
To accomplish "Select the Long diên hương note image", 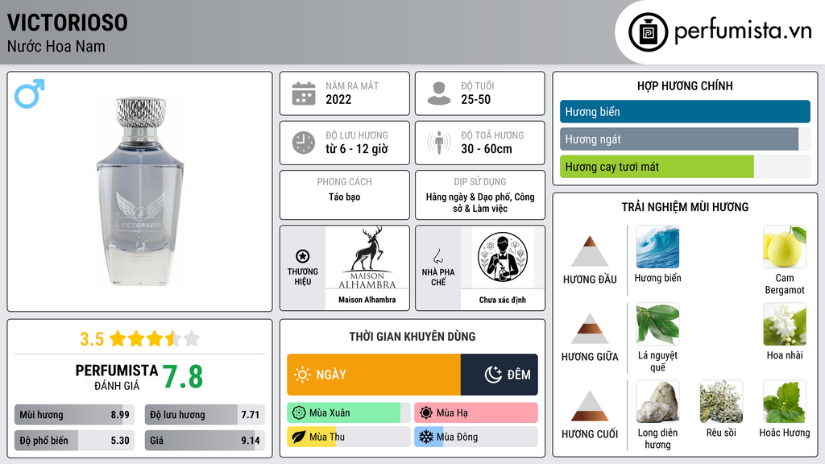I will (657, 401).
